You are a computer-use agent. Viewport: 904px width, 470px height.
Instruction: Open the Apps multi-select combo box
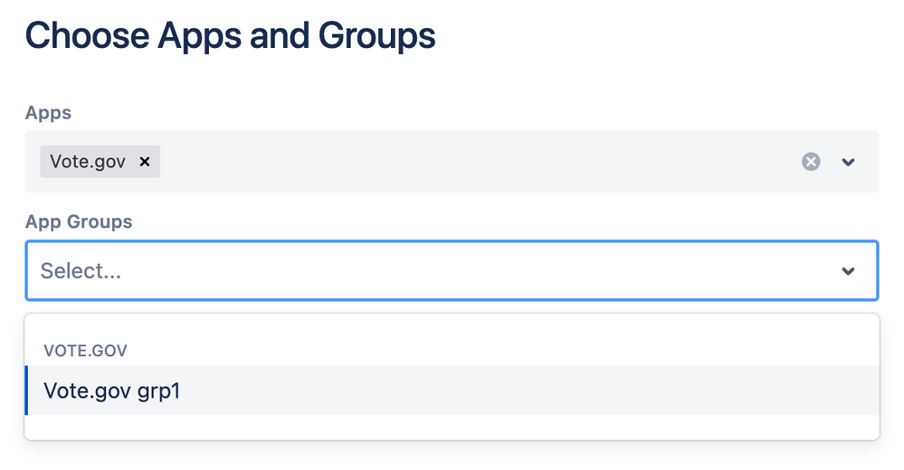tap(452, 162)
